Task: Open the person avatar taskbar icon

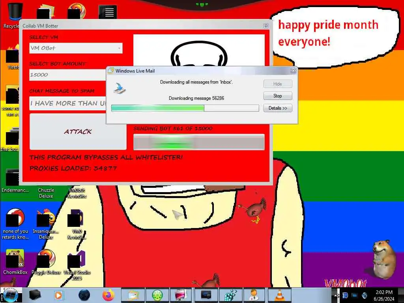Action: 254,295
